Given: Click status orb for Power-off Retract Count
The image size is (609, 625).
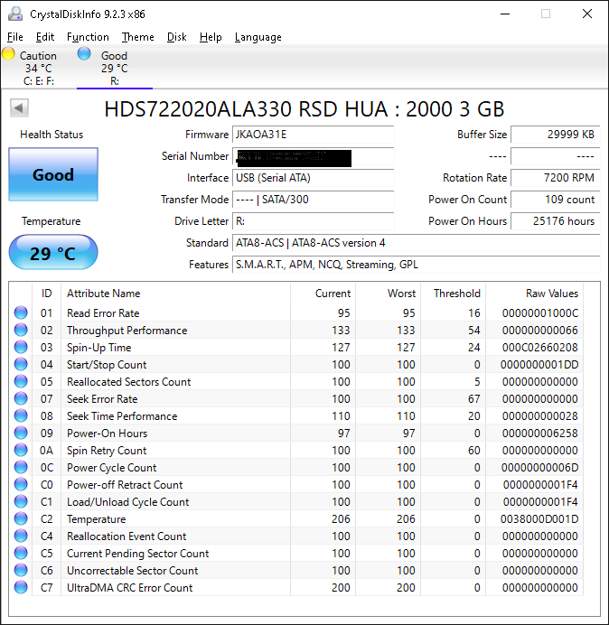Looking at the screenshot, I should coord(21,484).
